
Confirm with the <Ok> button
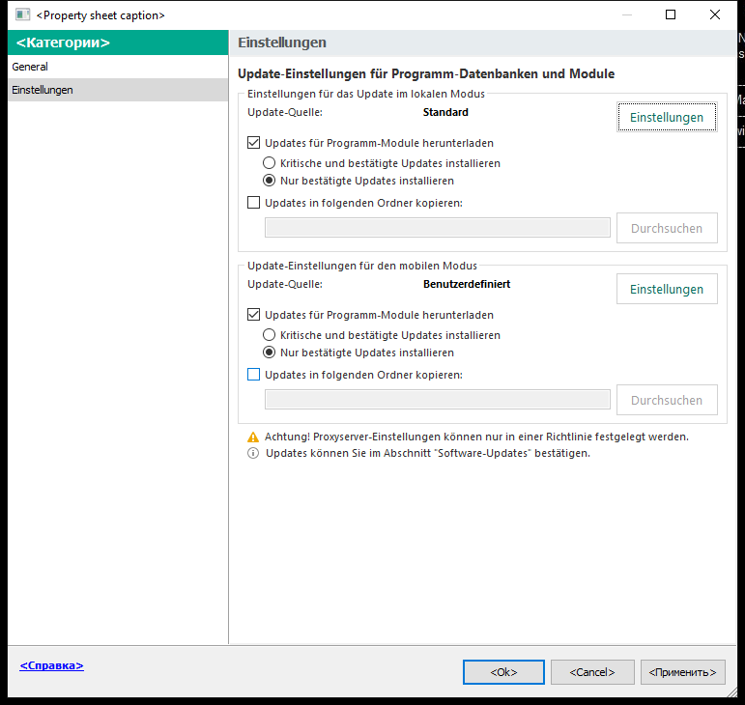(x=503, y=672)
